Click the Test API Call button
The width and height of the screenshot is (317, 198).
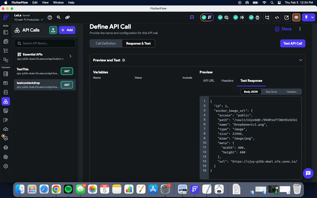(293, 43)
